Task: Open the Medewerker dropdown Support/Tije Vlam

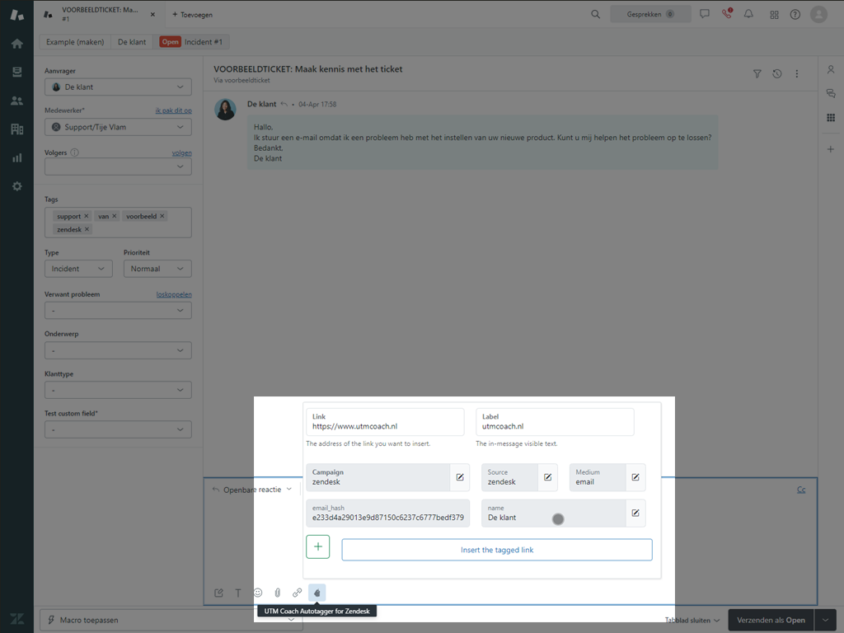Action: point(118,128)
